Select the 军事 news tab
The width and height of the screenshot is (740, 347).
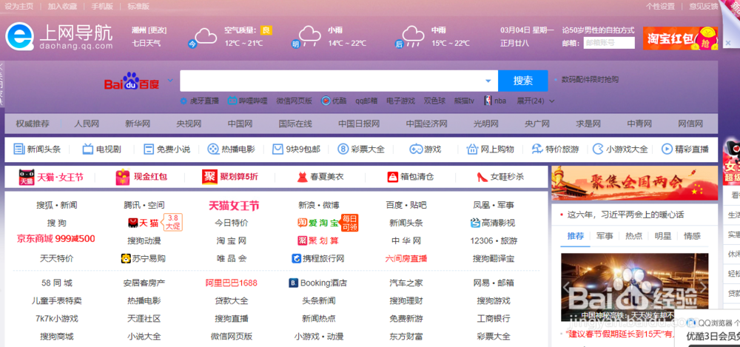tap(605, 235)
